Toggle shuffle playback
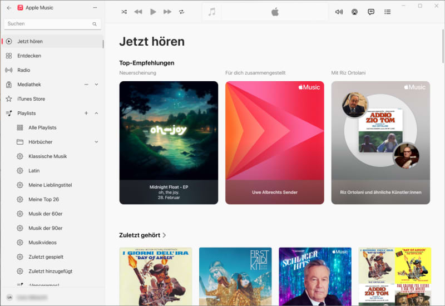Image resolution: width=445 pixels, height=306 pixels. coord(124,12)
